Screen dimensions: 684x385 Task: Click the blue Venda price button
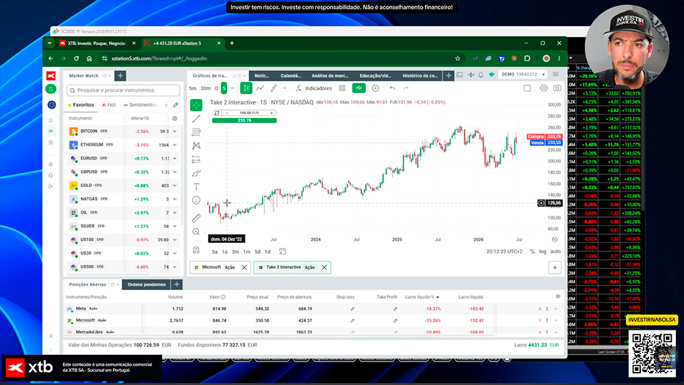(x=546, y=143)
